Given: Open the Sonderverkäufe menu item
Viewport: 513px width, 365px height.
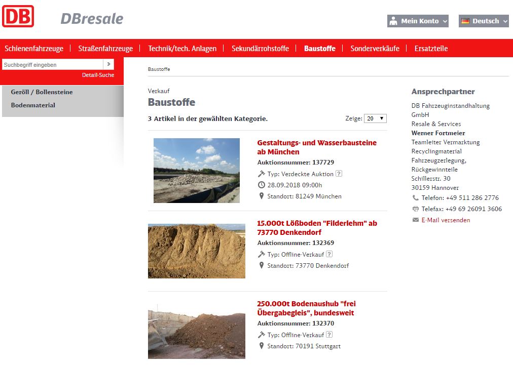Looking at the screenshot, I should pos(375,49).
